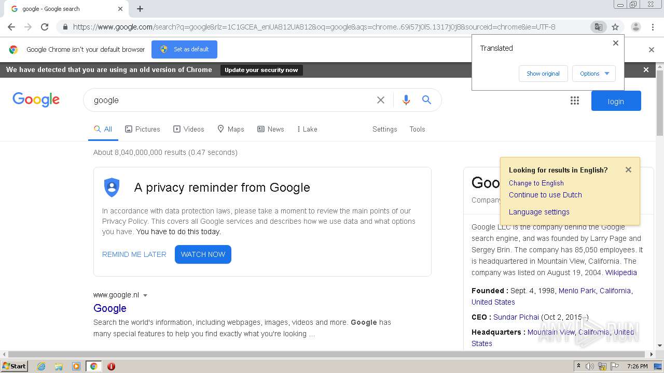
Task: Switch to the Maps tab
Action: 231,129
